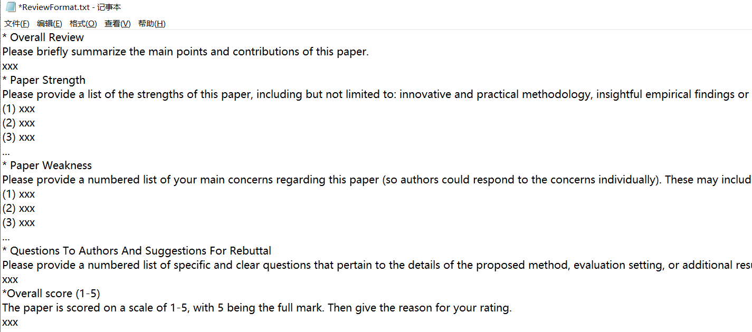Click the Notepad icon in the title bar
This screenshot has height=332, width=752.
10,7
